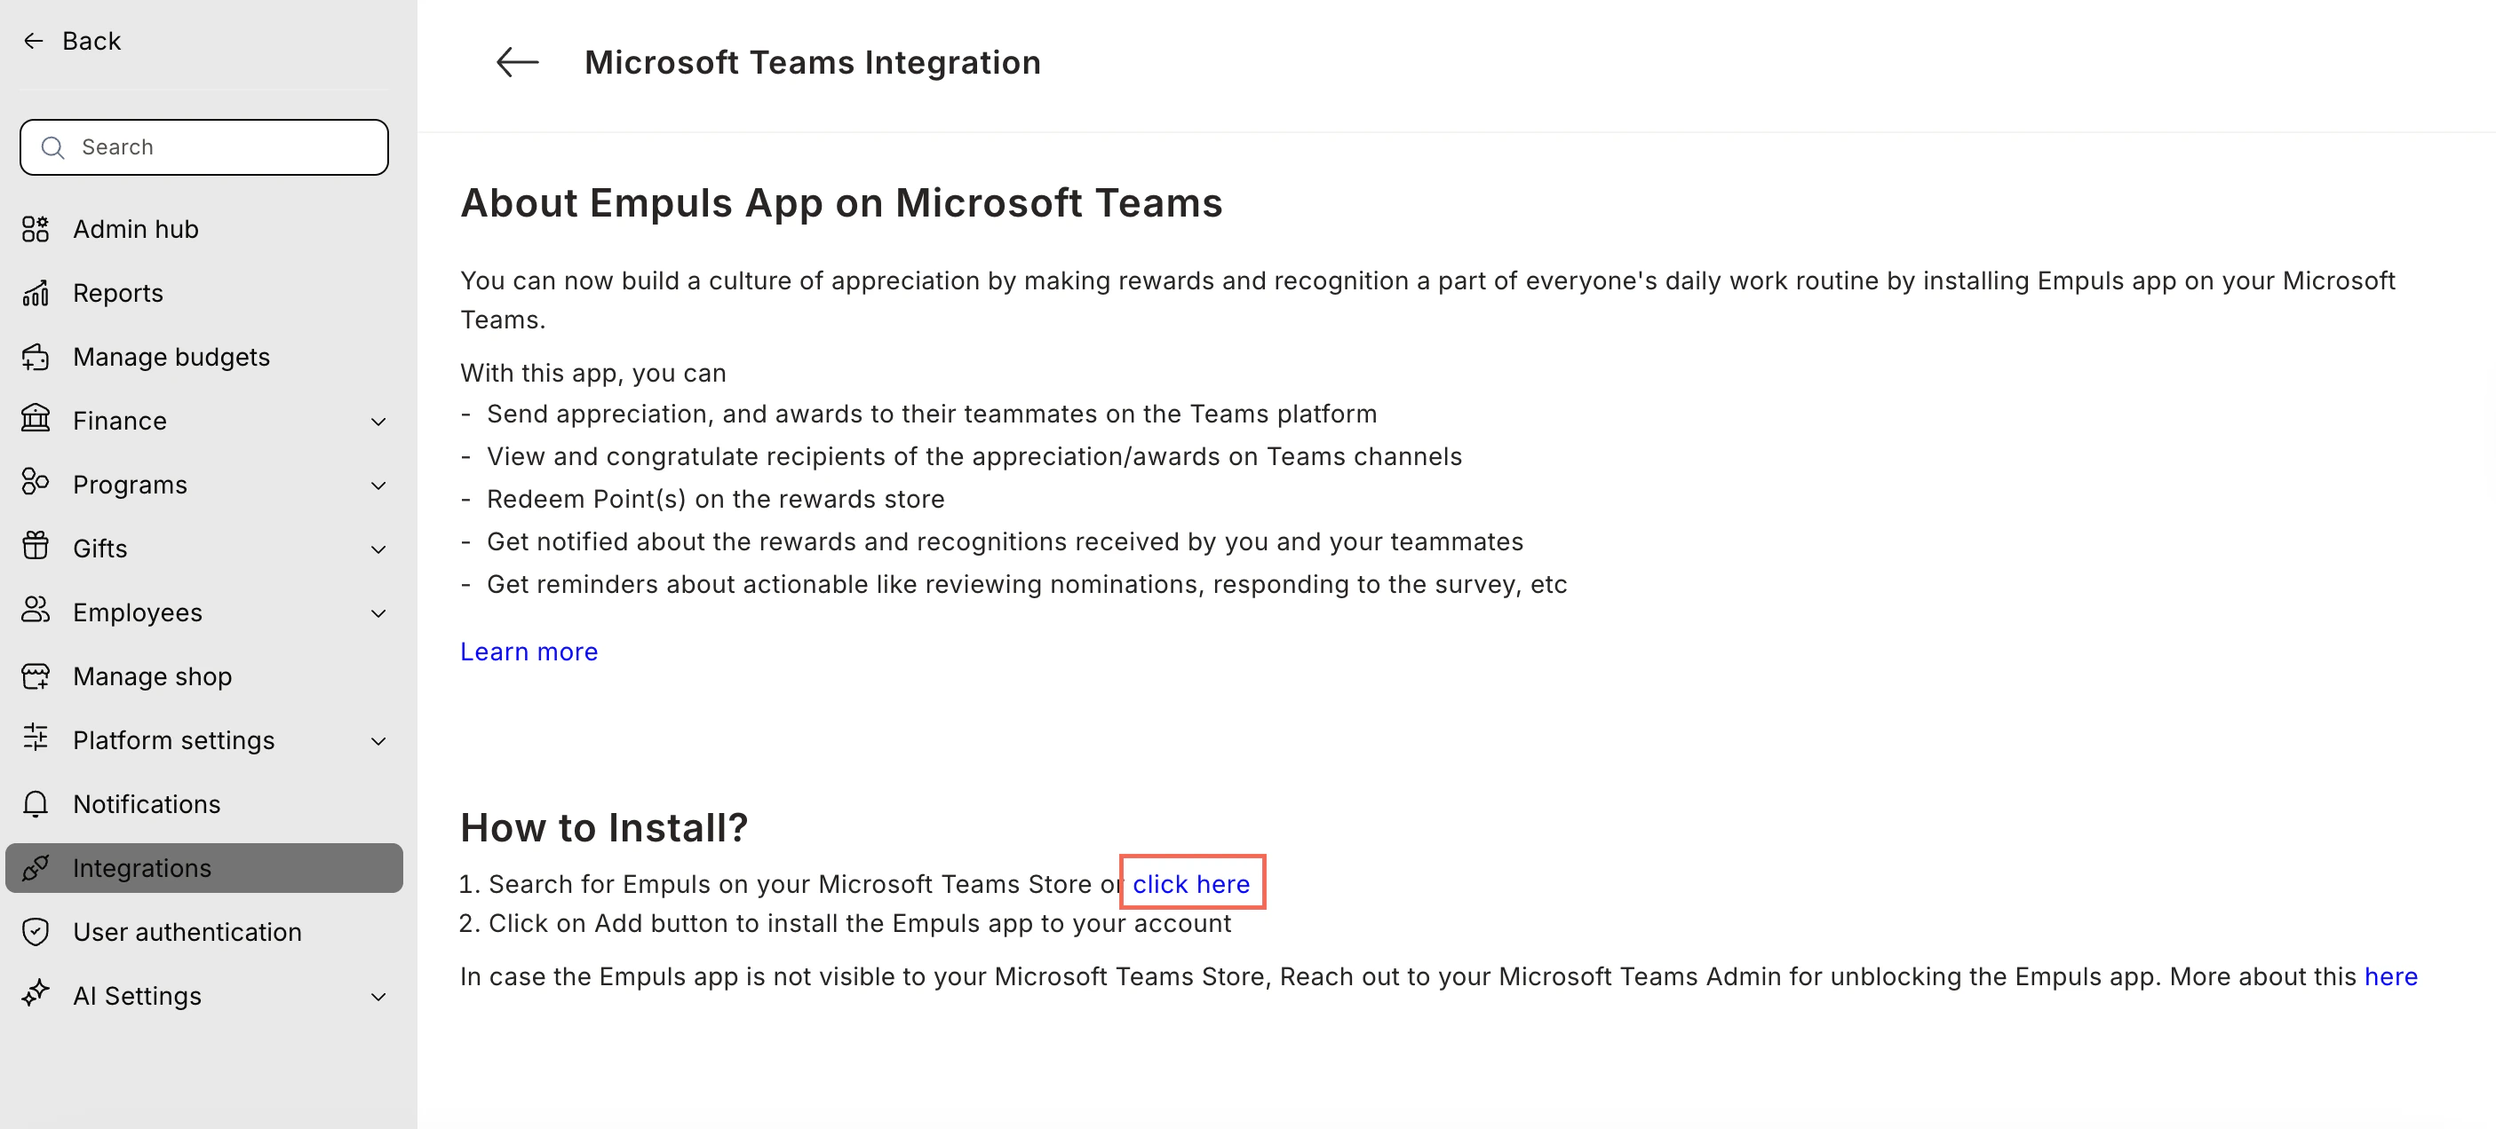Screen dimensions: 2496x1129
Task: Open the Platform settings menu label
Action: point(174,741)
